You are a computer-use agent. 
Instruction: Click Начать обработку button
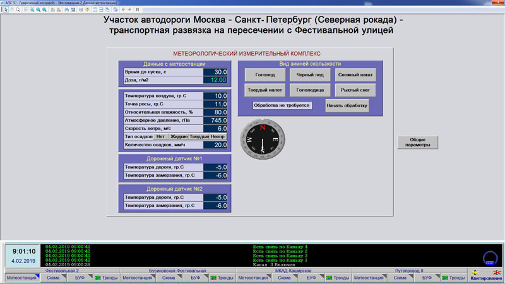(347, 105)
